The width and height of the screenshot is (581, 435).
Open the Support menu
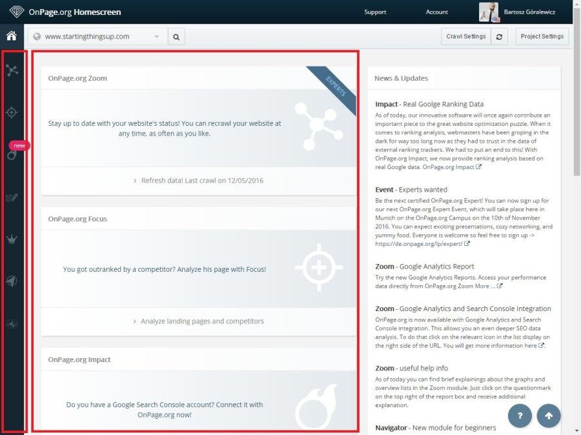tap(375, 12)
